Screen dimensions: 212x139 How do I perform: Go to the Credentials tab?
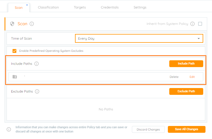tap(110, 7)
